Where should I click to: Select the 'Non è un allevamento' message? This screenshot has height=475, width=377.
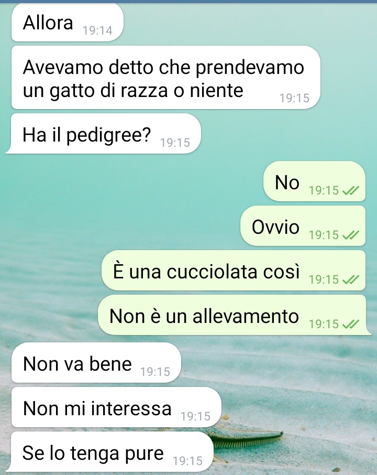click(234, 315)
